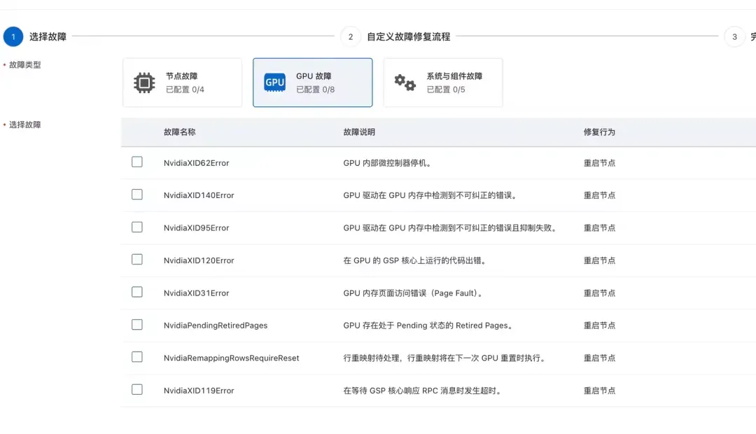Click description 'GPU 内部微控制器停机。'

(x=387, y=163)
